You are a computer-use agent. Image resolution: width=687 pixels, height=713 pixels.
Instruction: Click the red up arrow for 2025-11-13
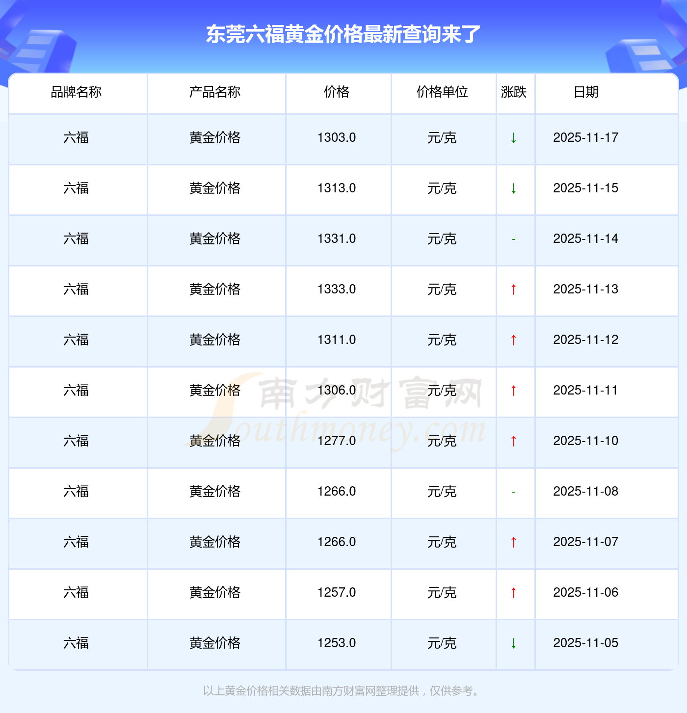514,290
